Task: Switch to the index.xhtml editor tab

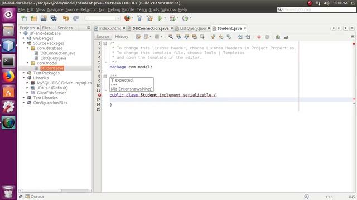Action: [x=110, y=28]
